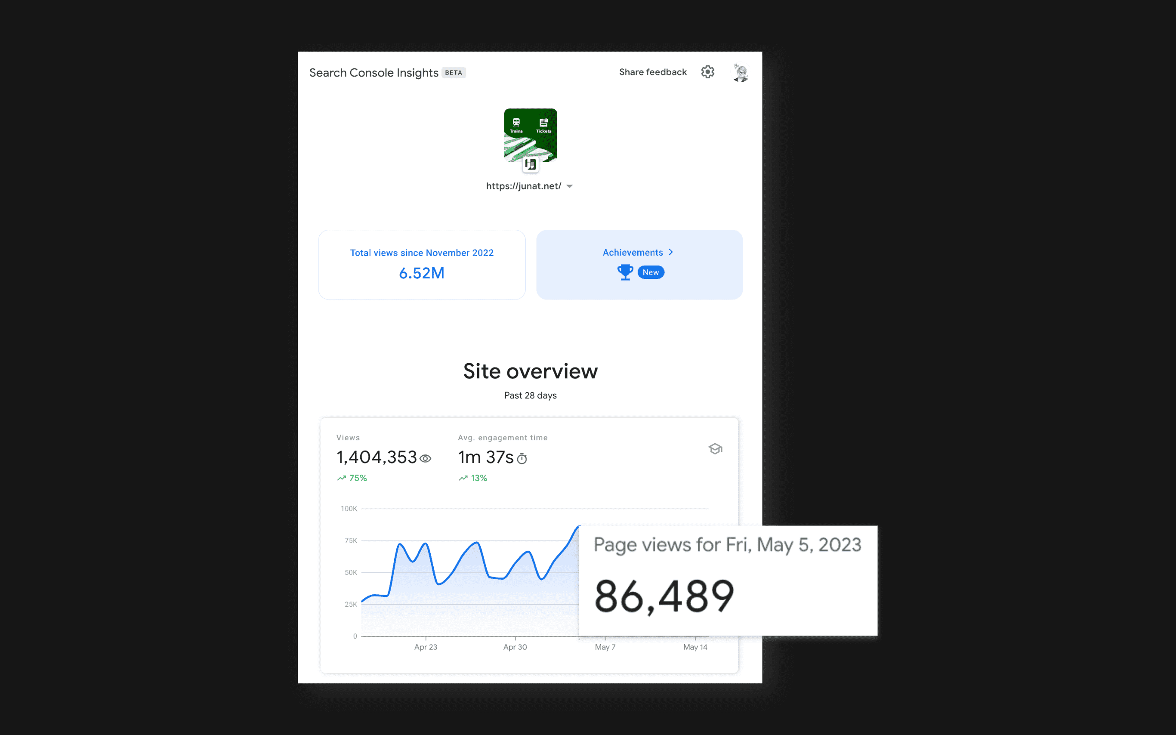The width and height of the screenshot is (1176, 735).
Task: Open the Achievements card link
Action: click(639, 265)
